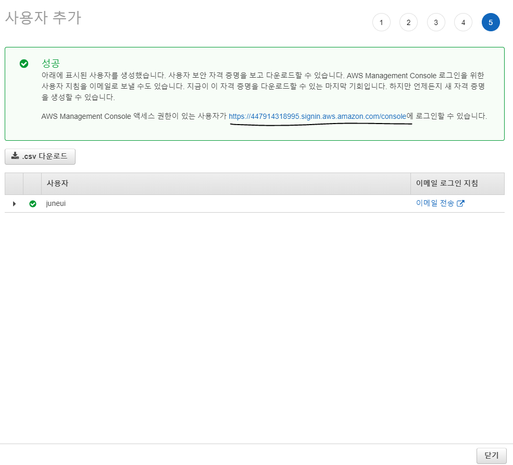Click the green status check beside juneui

33,204
